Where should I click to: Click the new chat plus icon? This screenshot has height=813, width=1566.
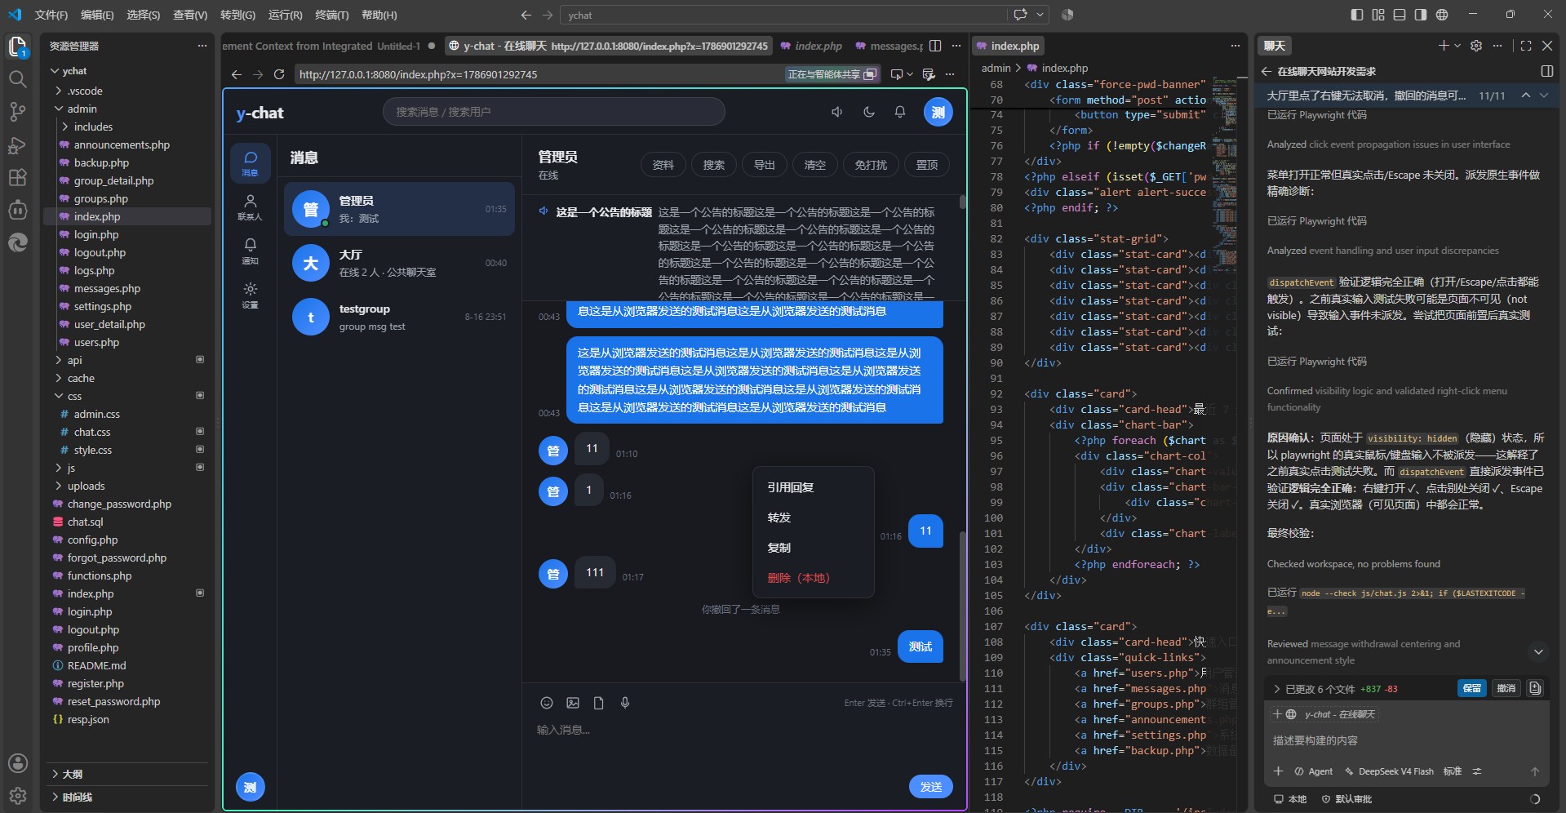pos(1444,46)
